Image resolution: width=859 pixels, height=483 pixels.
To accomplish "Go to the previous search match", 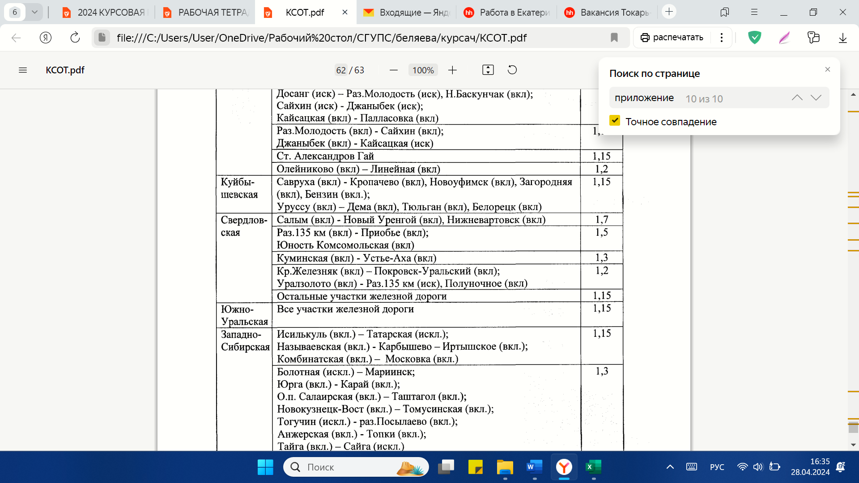I will coord(797,98).
